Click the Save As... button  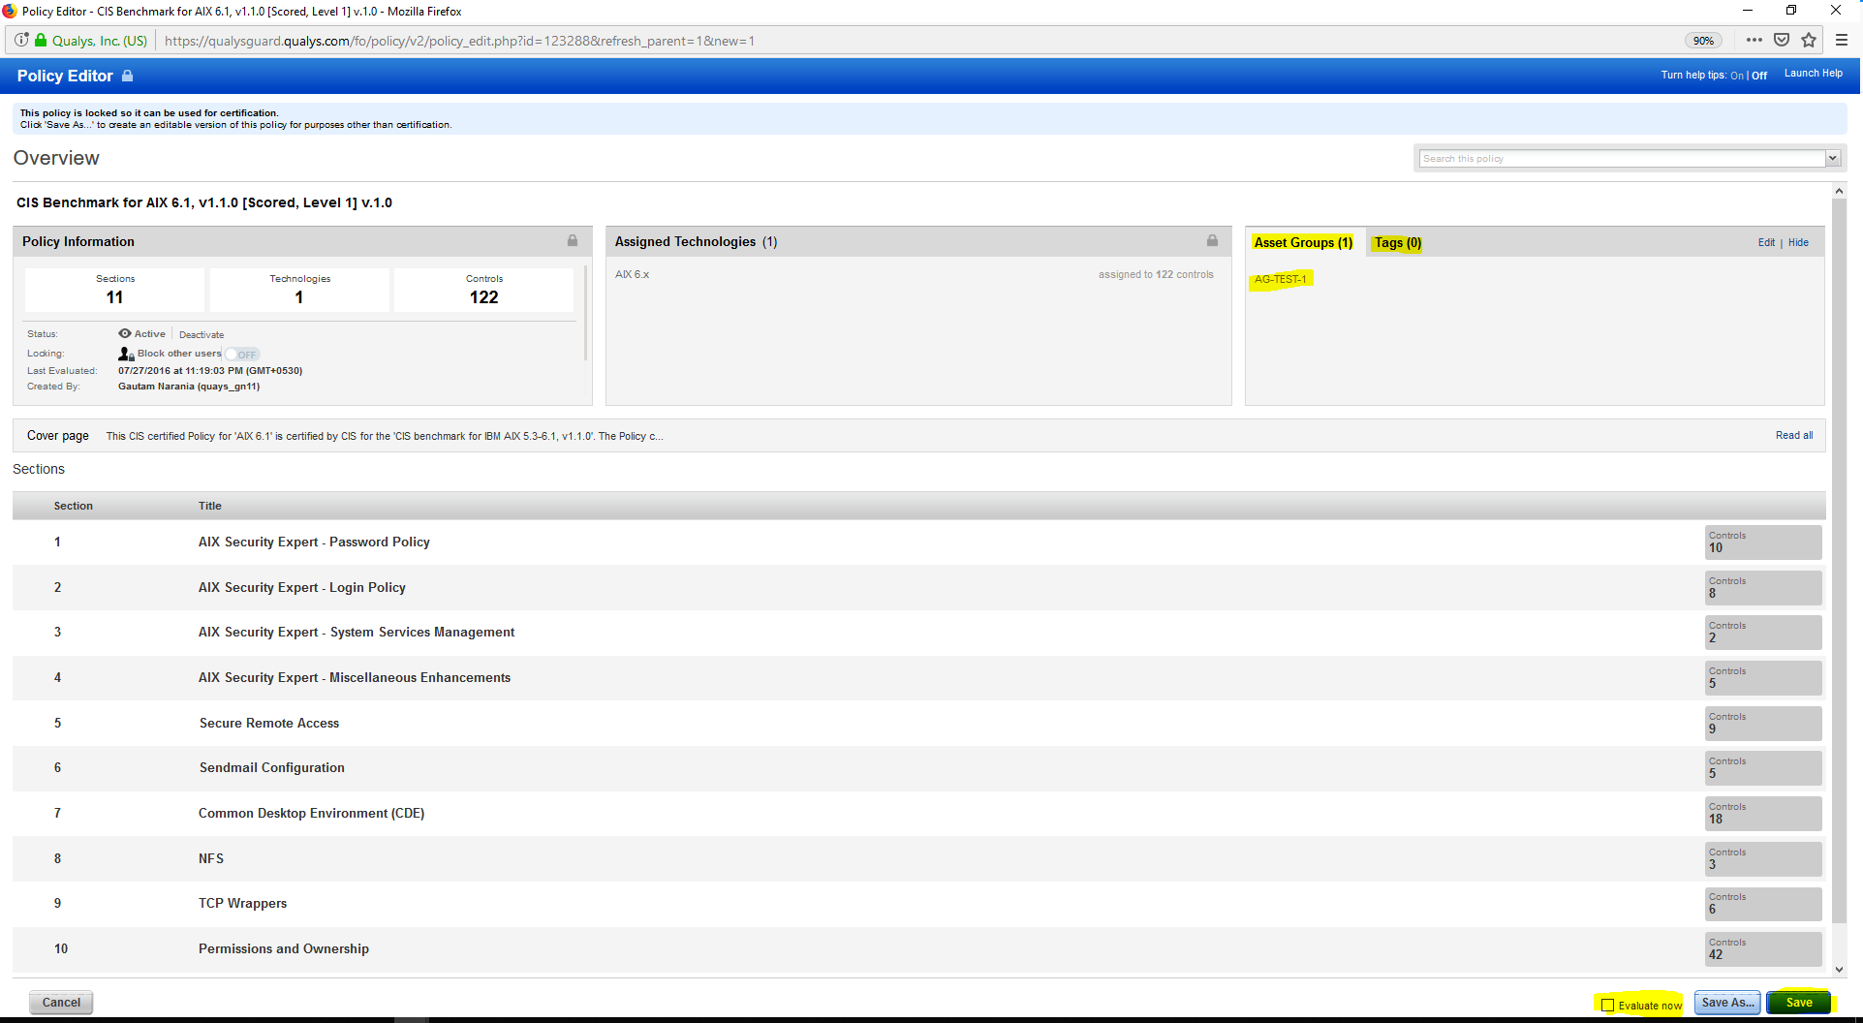click(1726, 1002)
